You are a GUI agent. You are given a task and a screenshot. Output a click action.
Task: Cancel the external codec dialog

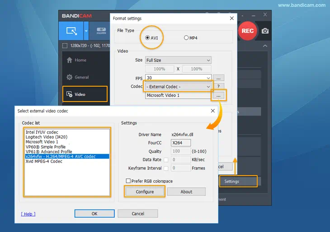coord(138,213)
